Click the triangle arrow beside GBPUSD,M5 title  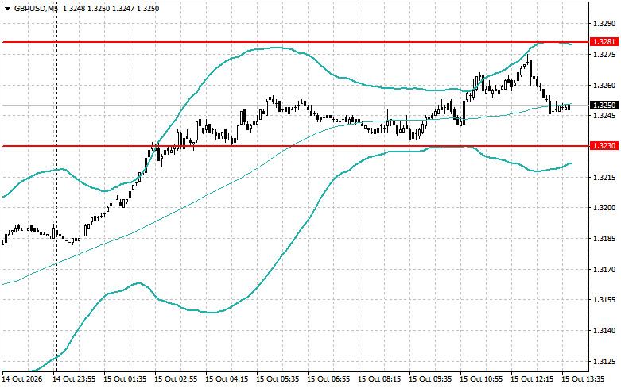point(7,8)
